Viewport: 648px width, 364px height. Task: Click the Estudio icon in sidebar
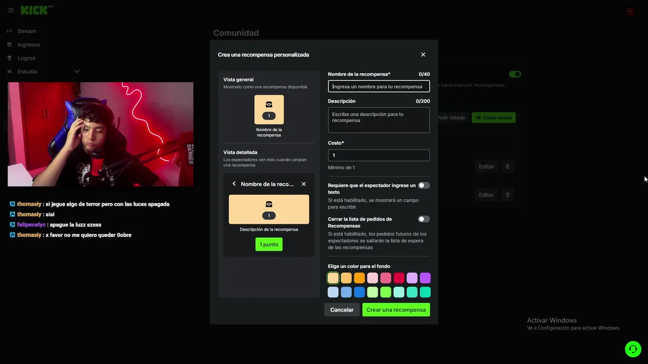click(x=10, y=72)
